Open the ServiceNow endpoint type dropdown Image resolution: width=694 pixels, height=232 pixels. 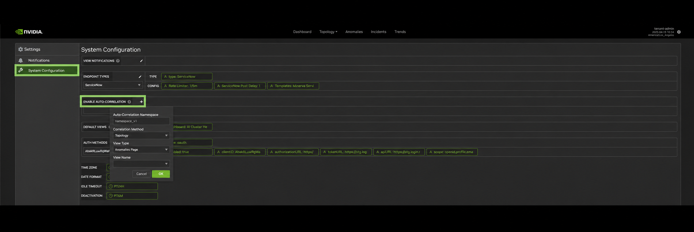coord(113,85)
